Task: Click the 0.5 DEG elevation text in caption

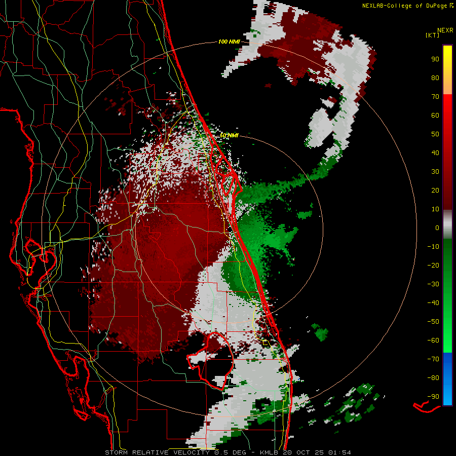Action: point(231,452)
